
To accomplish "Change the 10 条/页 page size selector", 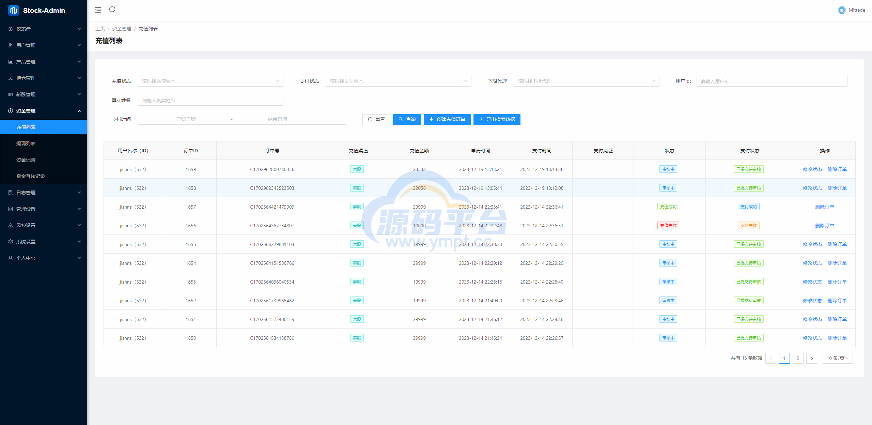I will [837, 358].
